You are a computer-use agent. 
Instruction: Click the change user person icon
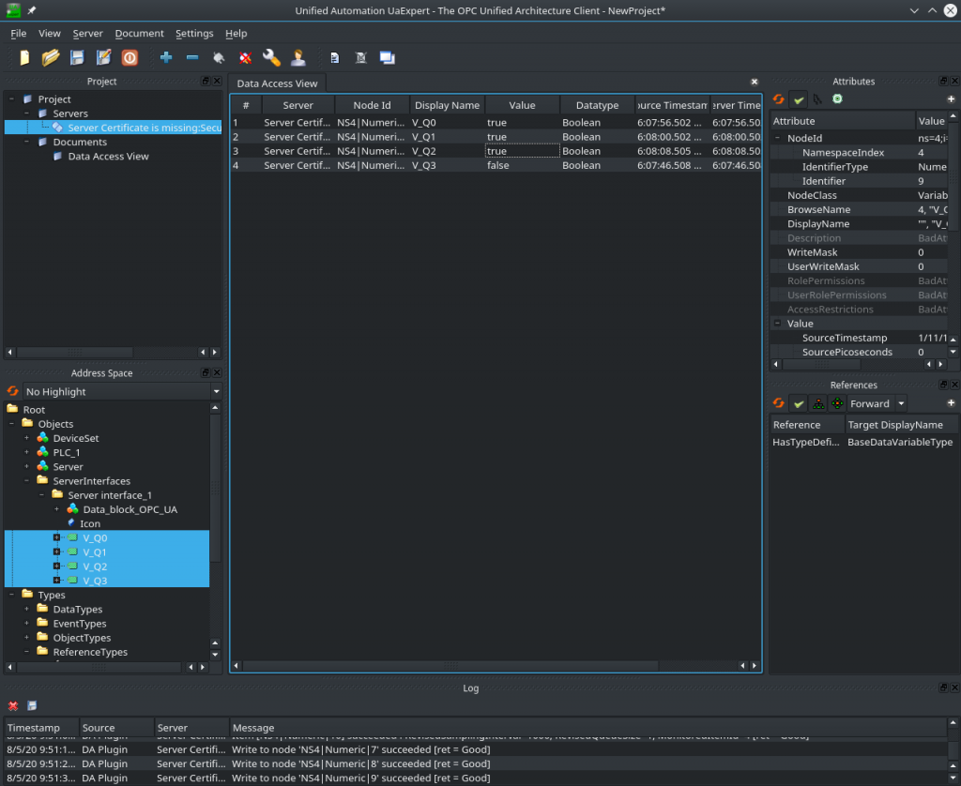[x=297, y=57]
